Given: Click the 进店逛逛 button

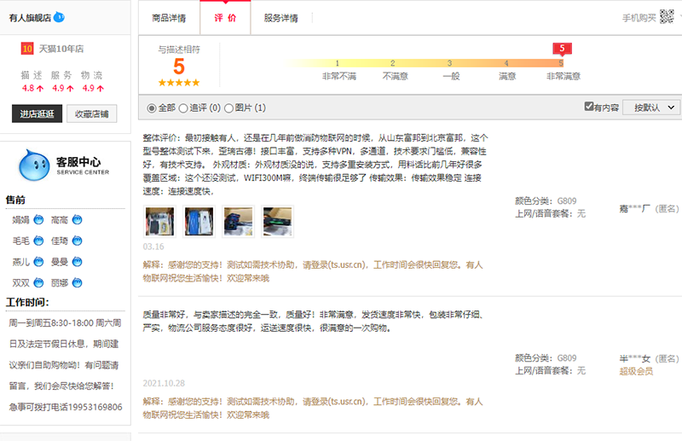Looking at the screenshot, I should (37, 114).
